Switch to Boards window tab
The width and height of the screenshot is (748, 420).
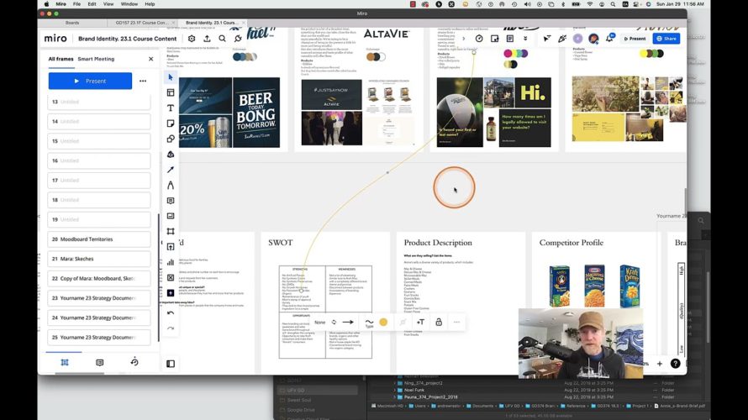(x=72, y=23)
